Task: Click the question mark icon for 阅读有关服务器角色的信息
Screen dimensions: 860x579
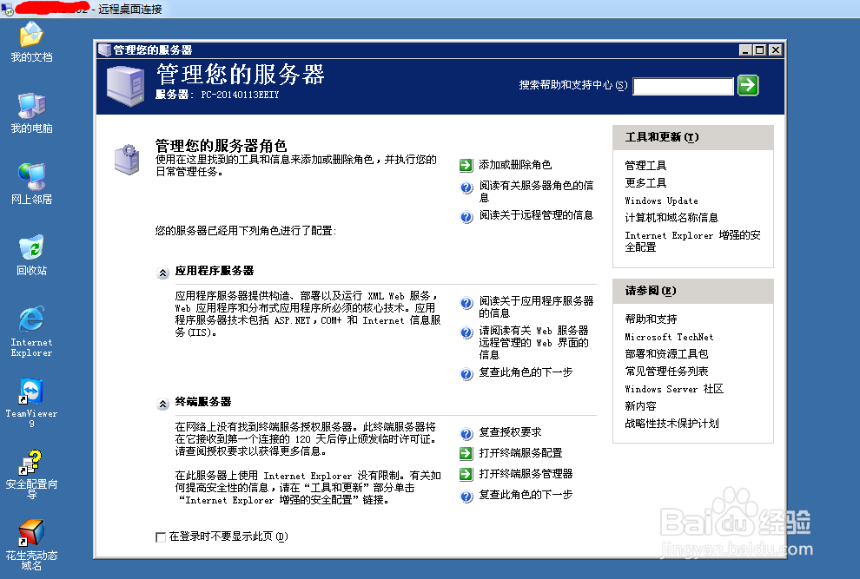Action: tap(466, 187)
